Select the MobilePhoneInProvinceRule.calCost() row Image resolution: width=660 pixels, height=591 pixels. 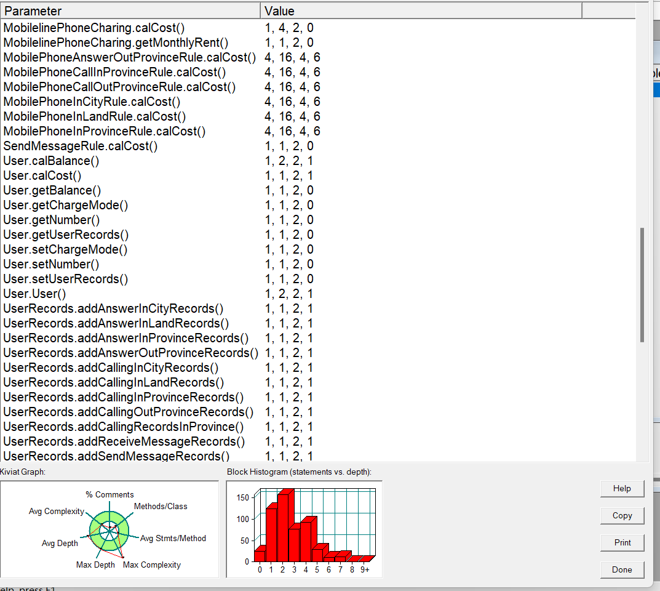318,131
